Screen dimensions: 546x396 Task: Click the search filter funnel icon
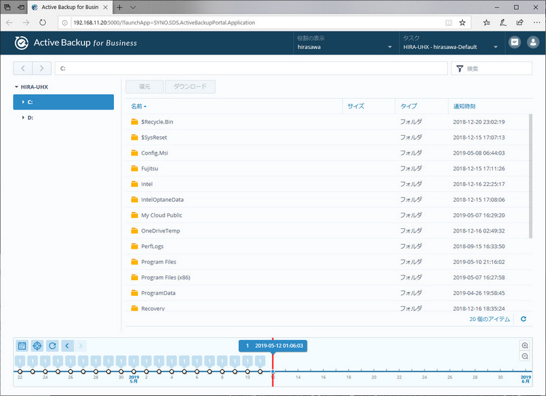[x=459, y=68]
